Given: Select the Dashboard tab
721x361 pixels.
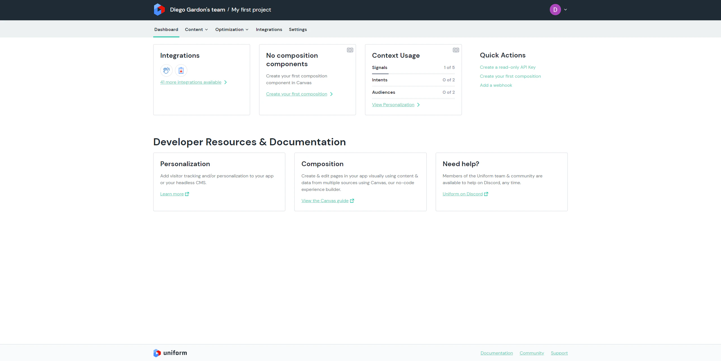Looking at the screenshot, I should pos(166,30).
